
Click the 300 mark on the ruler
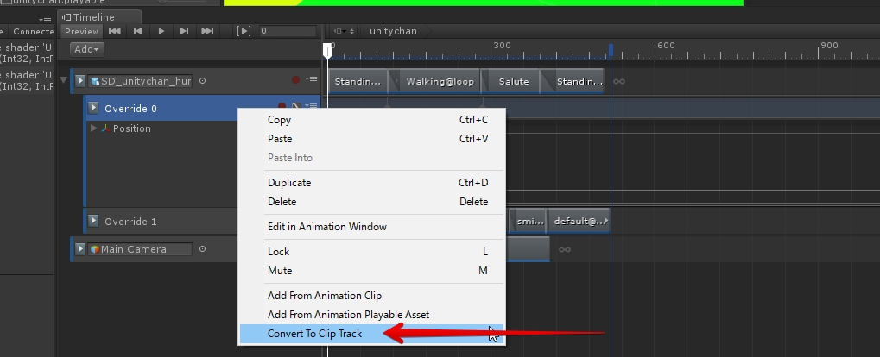(x=502, y=46)
